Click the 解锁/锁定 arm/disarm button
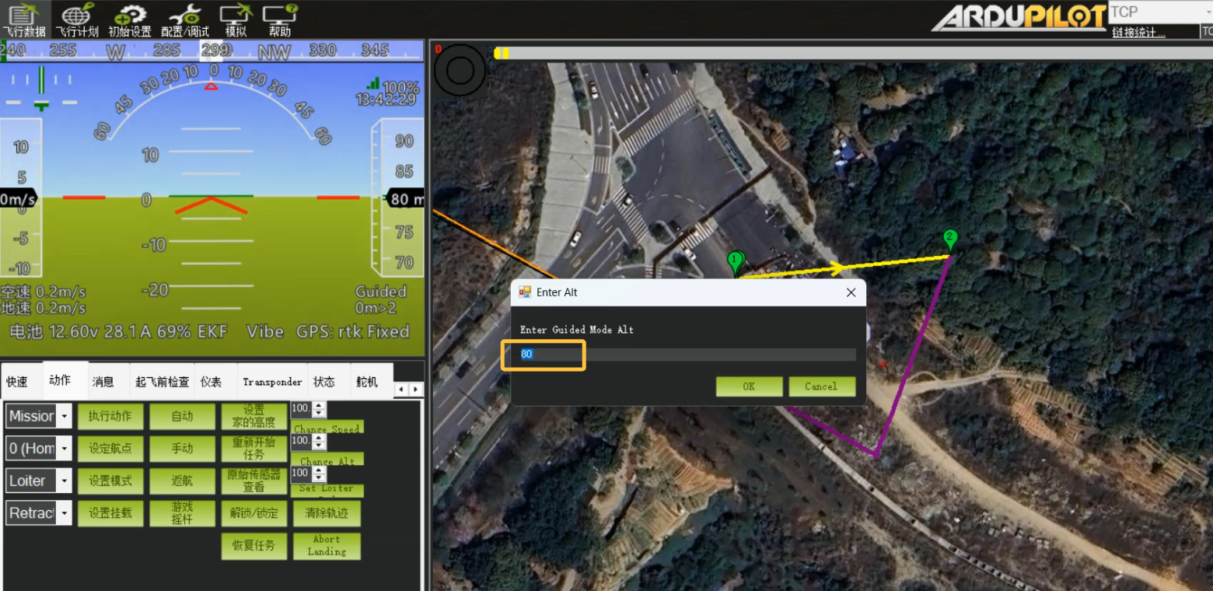The width and height of the screenshot is (1213, 591). 253,513
